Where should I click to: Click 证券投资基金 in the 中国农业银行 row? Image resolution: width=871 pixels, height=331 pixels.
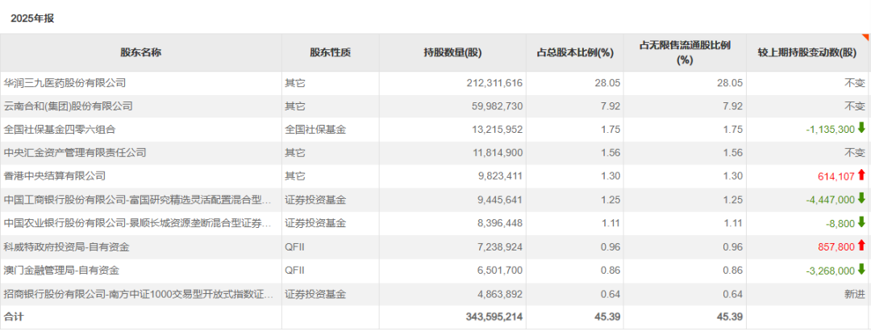tap(315, 223)
